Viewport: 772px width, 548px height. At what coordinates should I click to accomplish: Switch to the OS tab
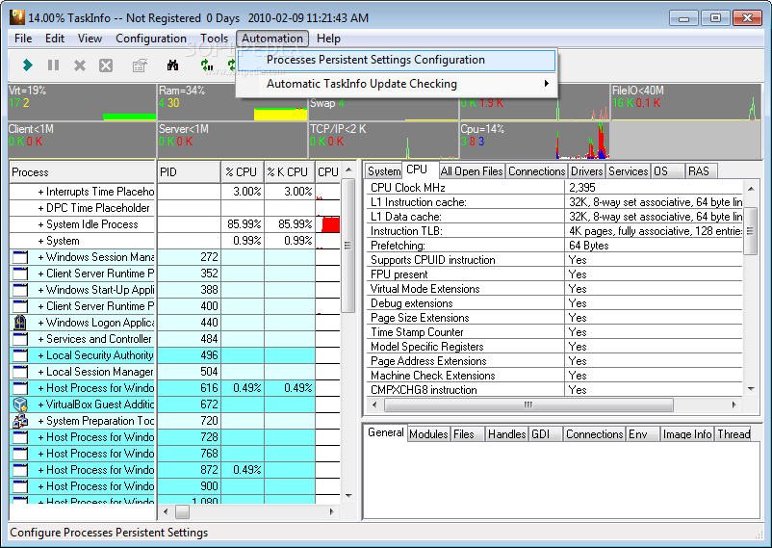(668, 171)
